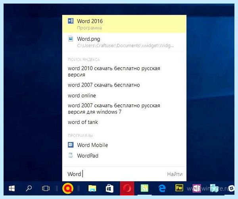Screen dimensions: 238x199
Task: Click the WordPad icon
Action: [71, 155]
